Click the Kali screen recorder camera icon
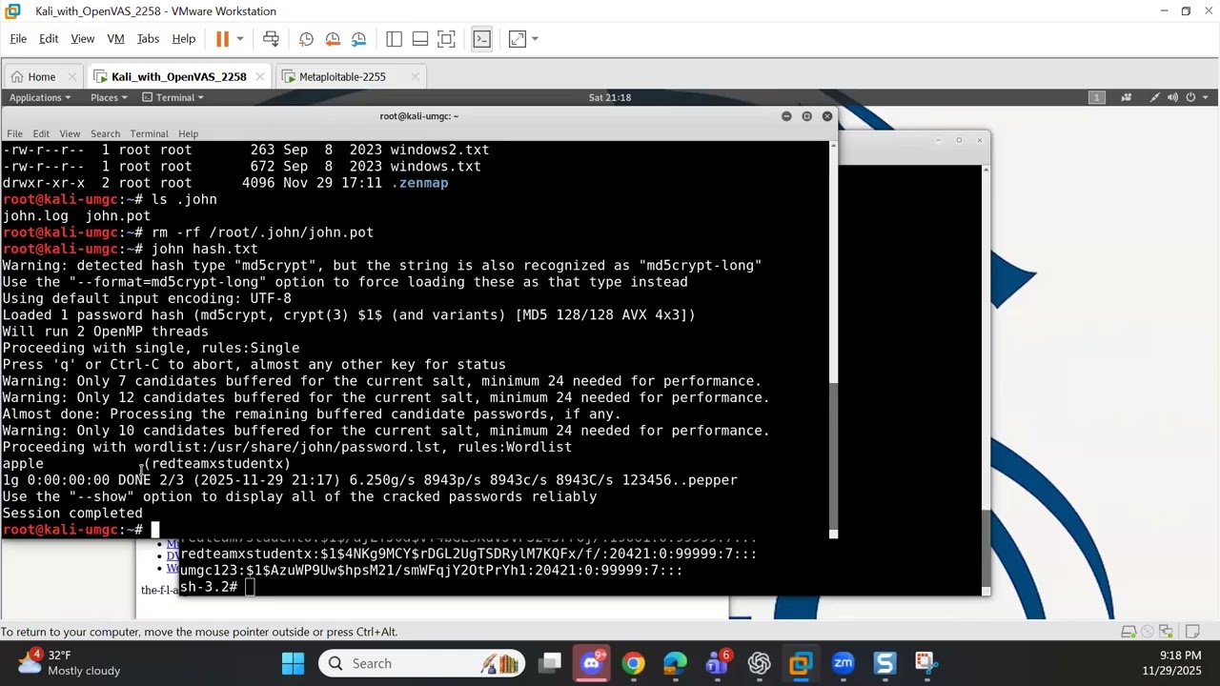1220x686 pixels. [x=1126, y=97]
